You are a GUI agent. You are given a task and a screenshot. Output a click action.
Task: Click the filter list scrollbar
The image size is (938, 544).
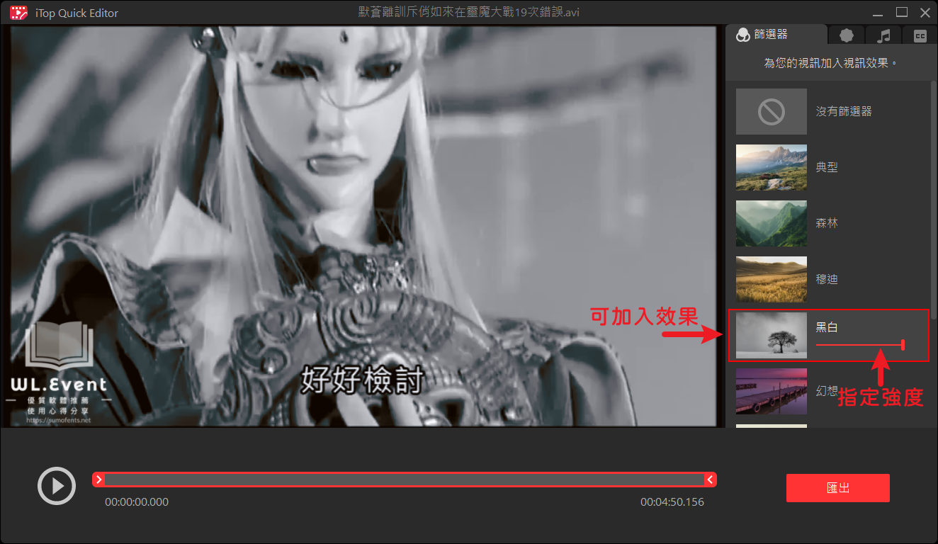[934, 200]
